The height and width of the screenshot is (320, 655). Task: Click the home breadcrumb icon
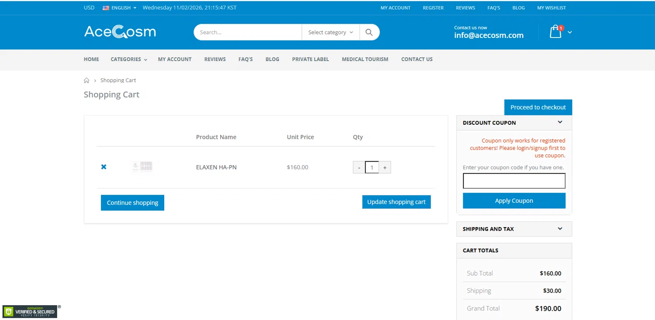(x=86, y=80)
